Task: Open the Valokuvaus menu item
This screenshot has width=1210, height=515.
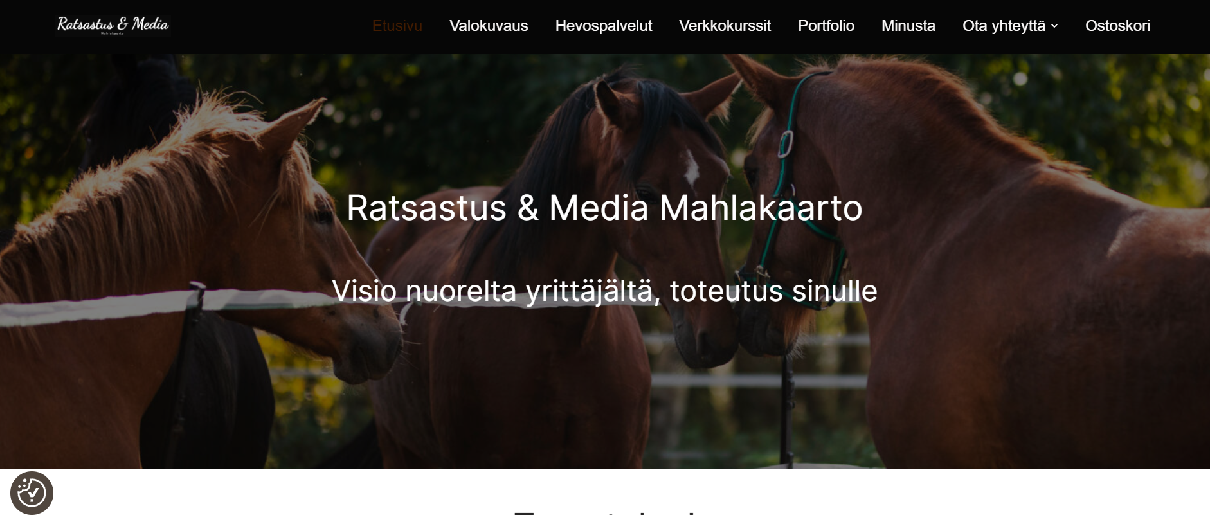Action: (489, 26)
